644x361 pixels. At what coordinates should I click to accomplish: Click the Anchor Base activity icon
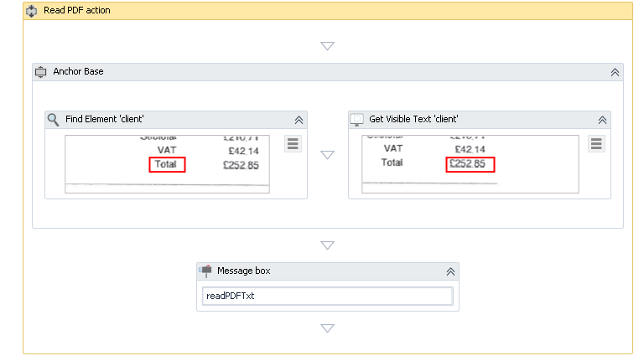[x=41, y=72]
